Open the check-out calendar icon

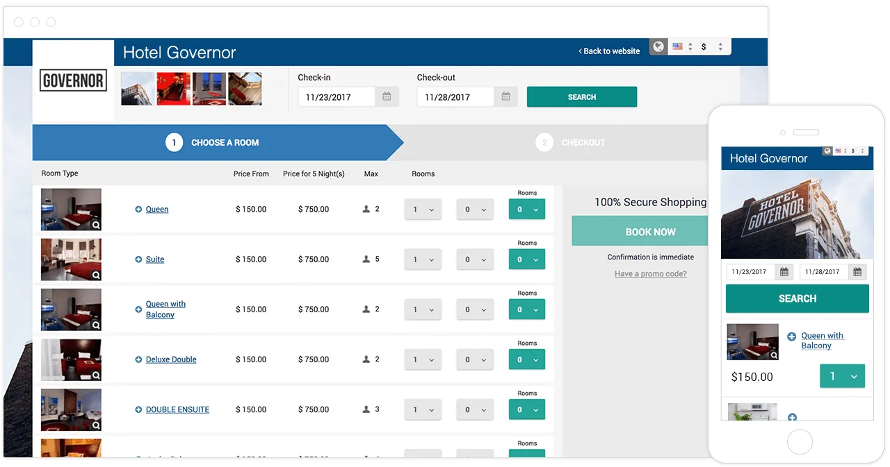pyautogui.click(x=505, y=97)
